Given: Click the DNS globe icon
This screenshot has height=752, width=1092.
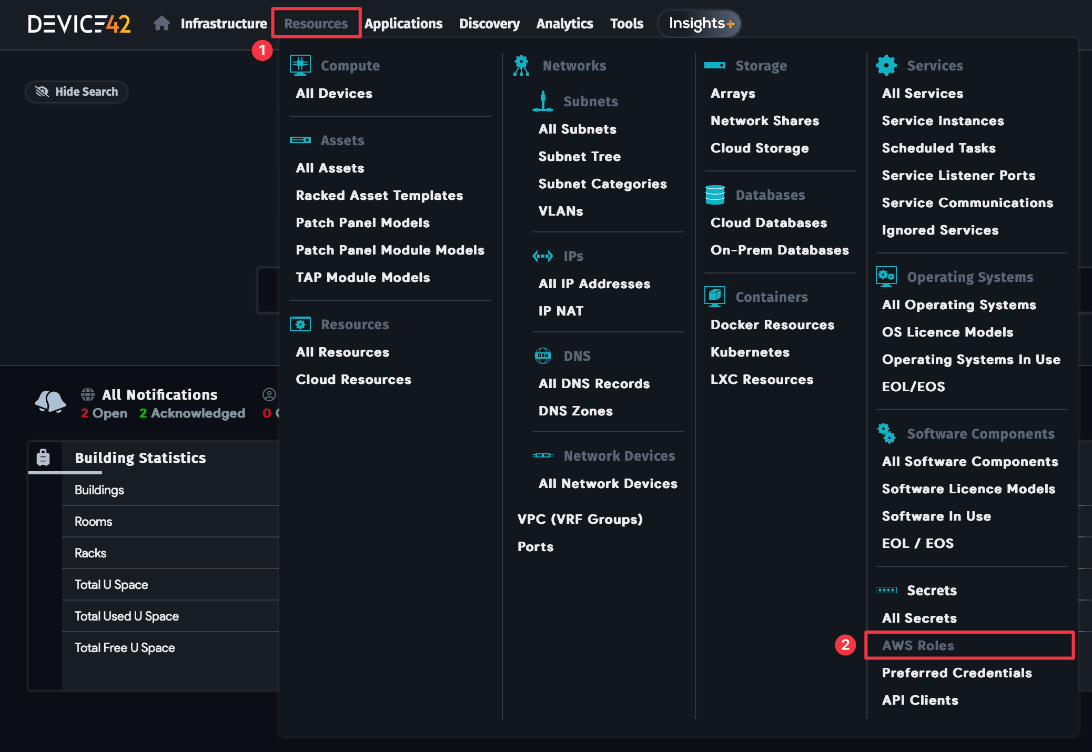Looking at the screenshot, I should coord(542,355).
